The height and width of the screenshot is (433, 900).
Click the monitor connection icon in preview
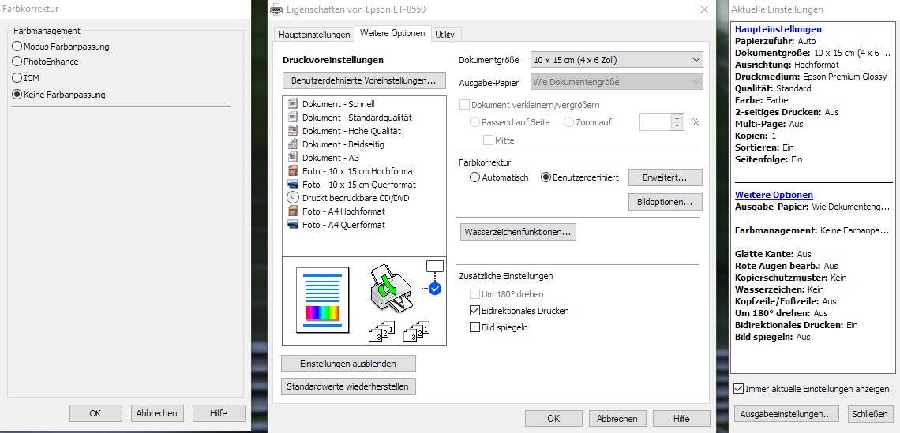[434, 267]
